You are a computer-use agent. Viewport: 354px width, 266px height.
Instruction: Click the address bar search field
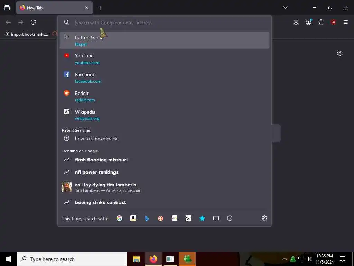click(165, 23)
